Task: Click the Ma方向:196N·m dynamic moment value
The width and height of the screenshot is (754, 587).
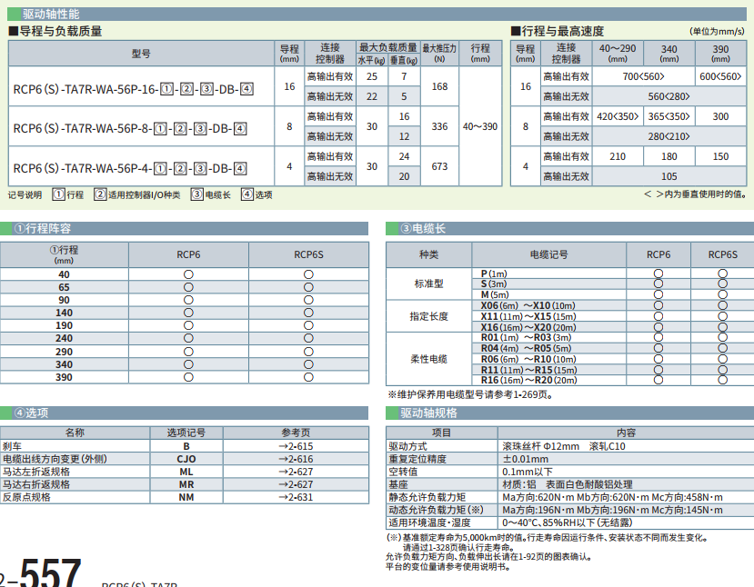Action: pyautogui.click(x=538, y=510)
